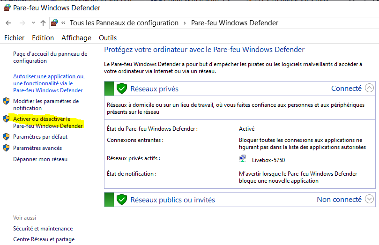The image size is (379, 245).
Task: Open 'Modifier les paramètres de notification'
Action: point(46,104)
